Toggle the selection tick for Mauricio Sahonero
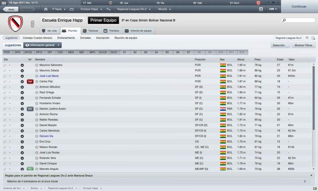Viewport: 318px width, 191px height. (5, 65)
